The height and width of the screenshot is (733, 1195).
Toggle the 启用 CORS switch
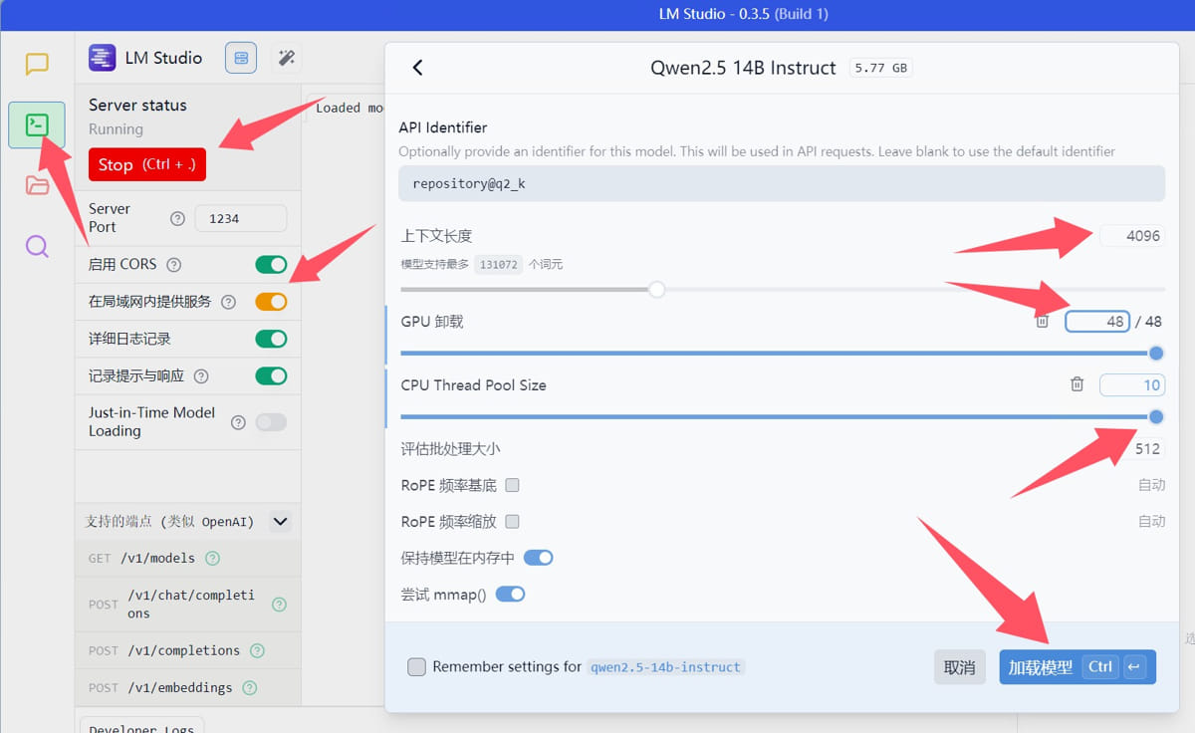(271, 265)
